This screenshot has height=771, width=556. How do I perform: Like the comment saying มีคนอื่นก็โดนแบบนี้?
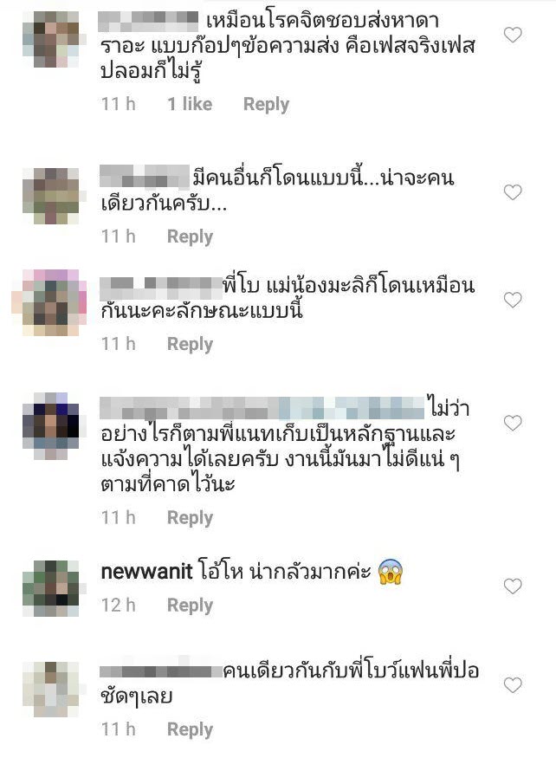click(513, 191)
